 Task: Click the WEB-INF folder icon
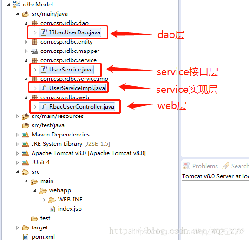point(52,200)
